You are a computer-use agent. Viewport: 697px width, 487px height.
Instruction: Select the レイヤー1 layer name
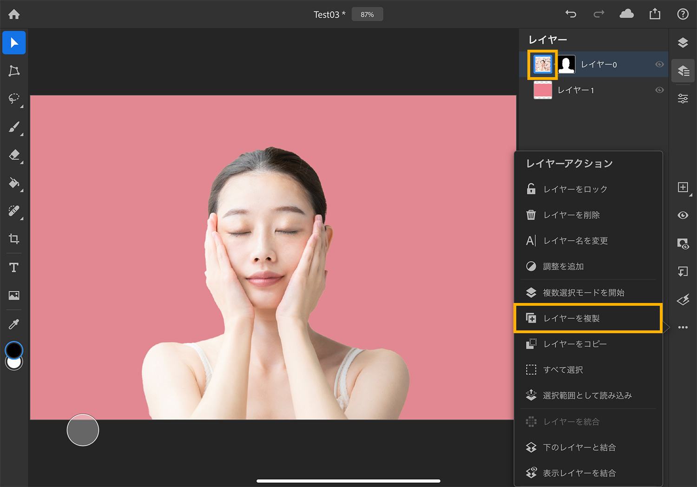[x=576, y=90]
